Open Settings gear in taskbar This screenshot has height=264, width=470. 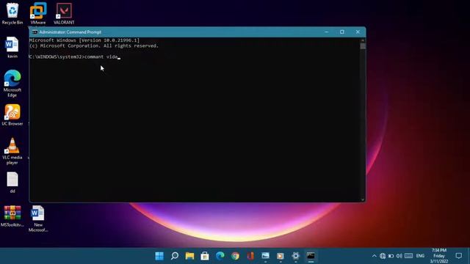pyautogui.click(x=295, y=256)
